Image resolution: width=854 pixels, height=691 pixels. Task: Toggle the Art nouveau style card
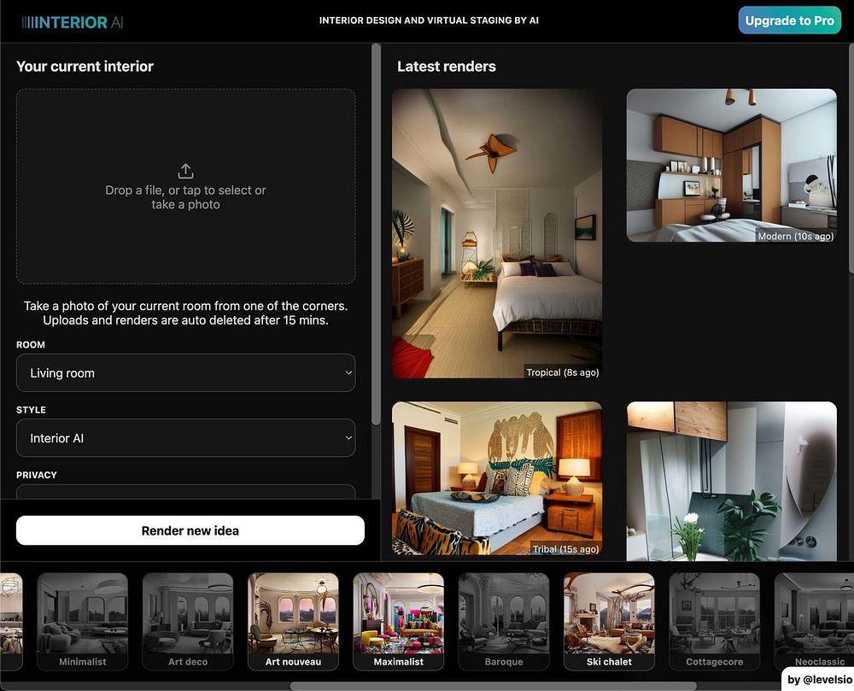tap(293, 621)
